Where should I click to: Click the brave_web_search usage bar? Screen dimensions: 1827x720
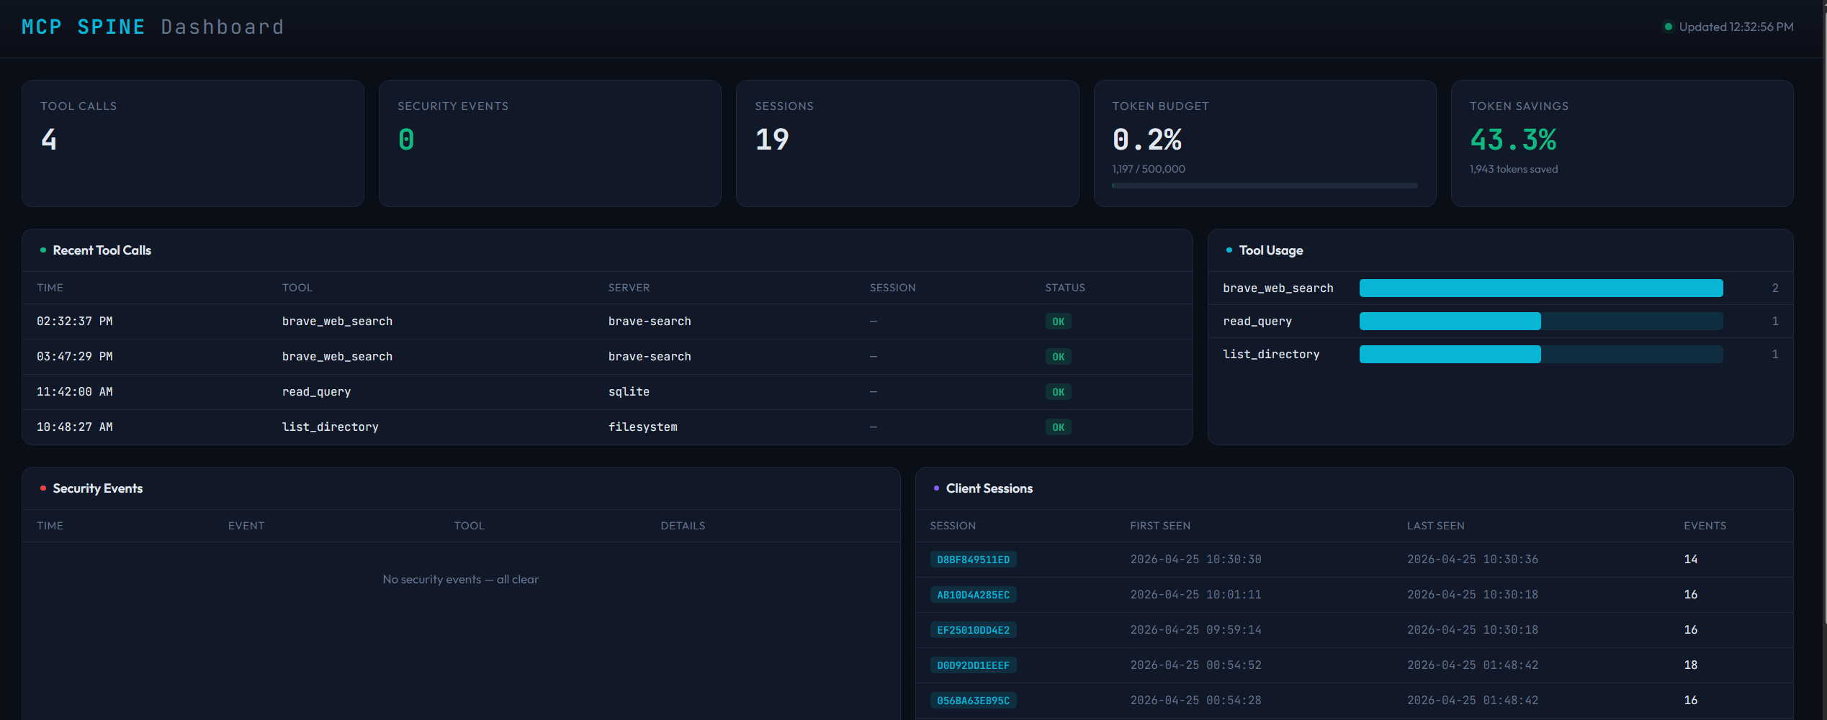[x=1540, y=288]
